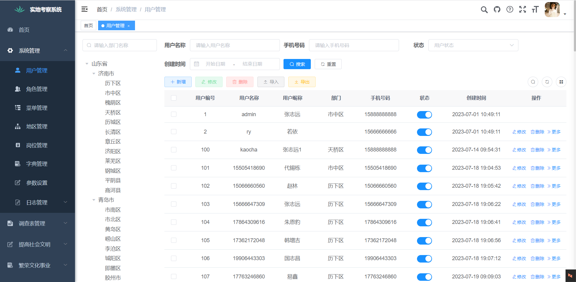Click the 新增 button

(x=178, y=82)
